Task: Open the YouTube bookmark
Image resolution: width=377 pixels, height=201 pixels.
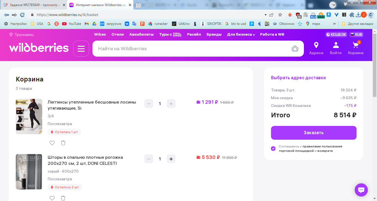Action: coord(72,24)
